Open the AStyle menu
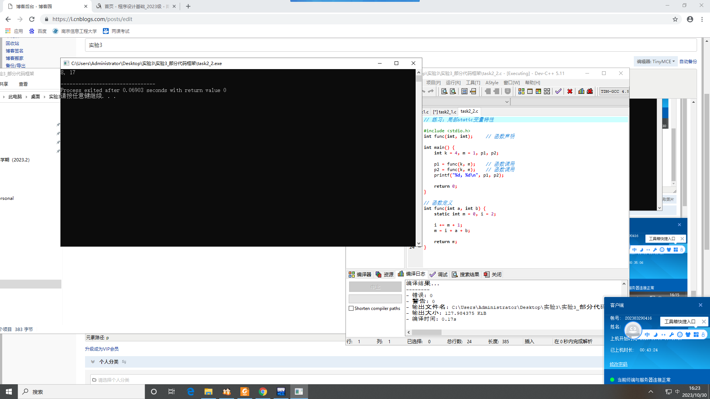Screen dimensions: 710x399 (491, 83)
